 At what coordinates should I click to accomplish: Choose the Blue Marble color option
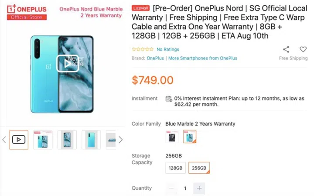(190, 137)
